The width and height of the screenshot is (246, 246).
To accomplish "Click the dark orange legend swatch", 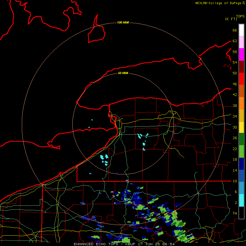I will 241,91.
